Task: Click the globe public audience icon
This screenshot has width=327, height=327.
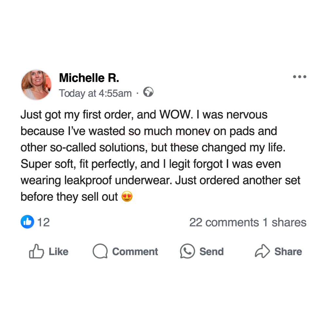Action: (x=148, y=93)
